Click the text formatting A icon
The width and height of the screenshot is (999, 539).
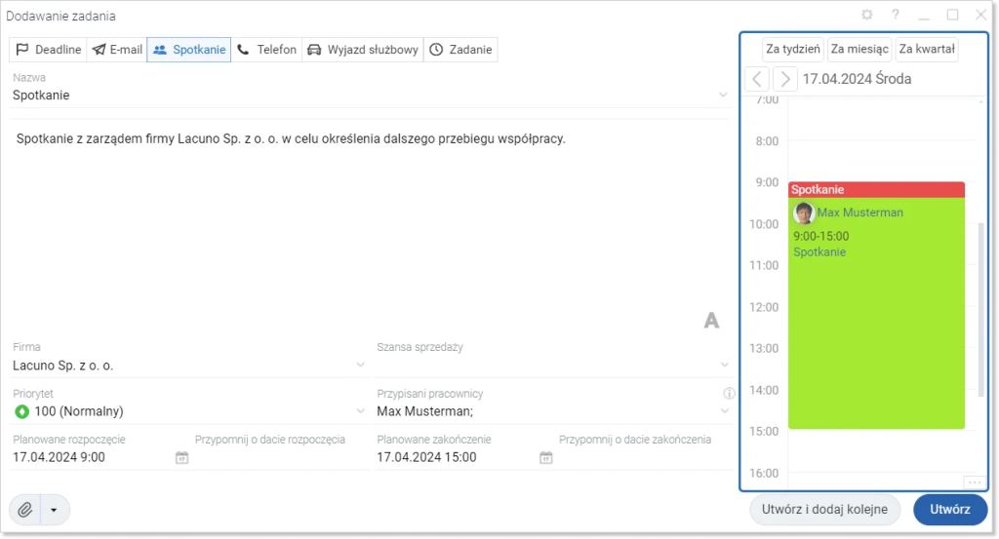click(x=711, y=320)
